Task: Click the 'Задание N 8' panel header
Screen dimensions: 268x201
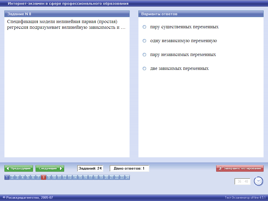Action: [x=67, y=14]
